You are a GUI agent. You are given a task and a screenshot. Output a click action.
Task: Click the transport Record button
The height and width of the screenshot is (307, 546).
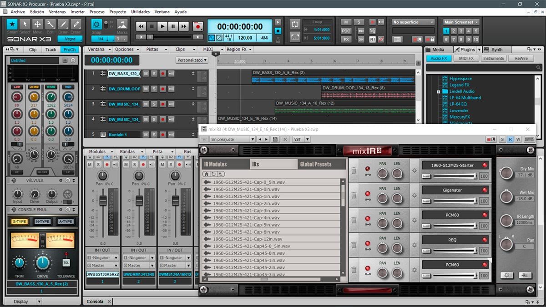click(x=197, y=26)
